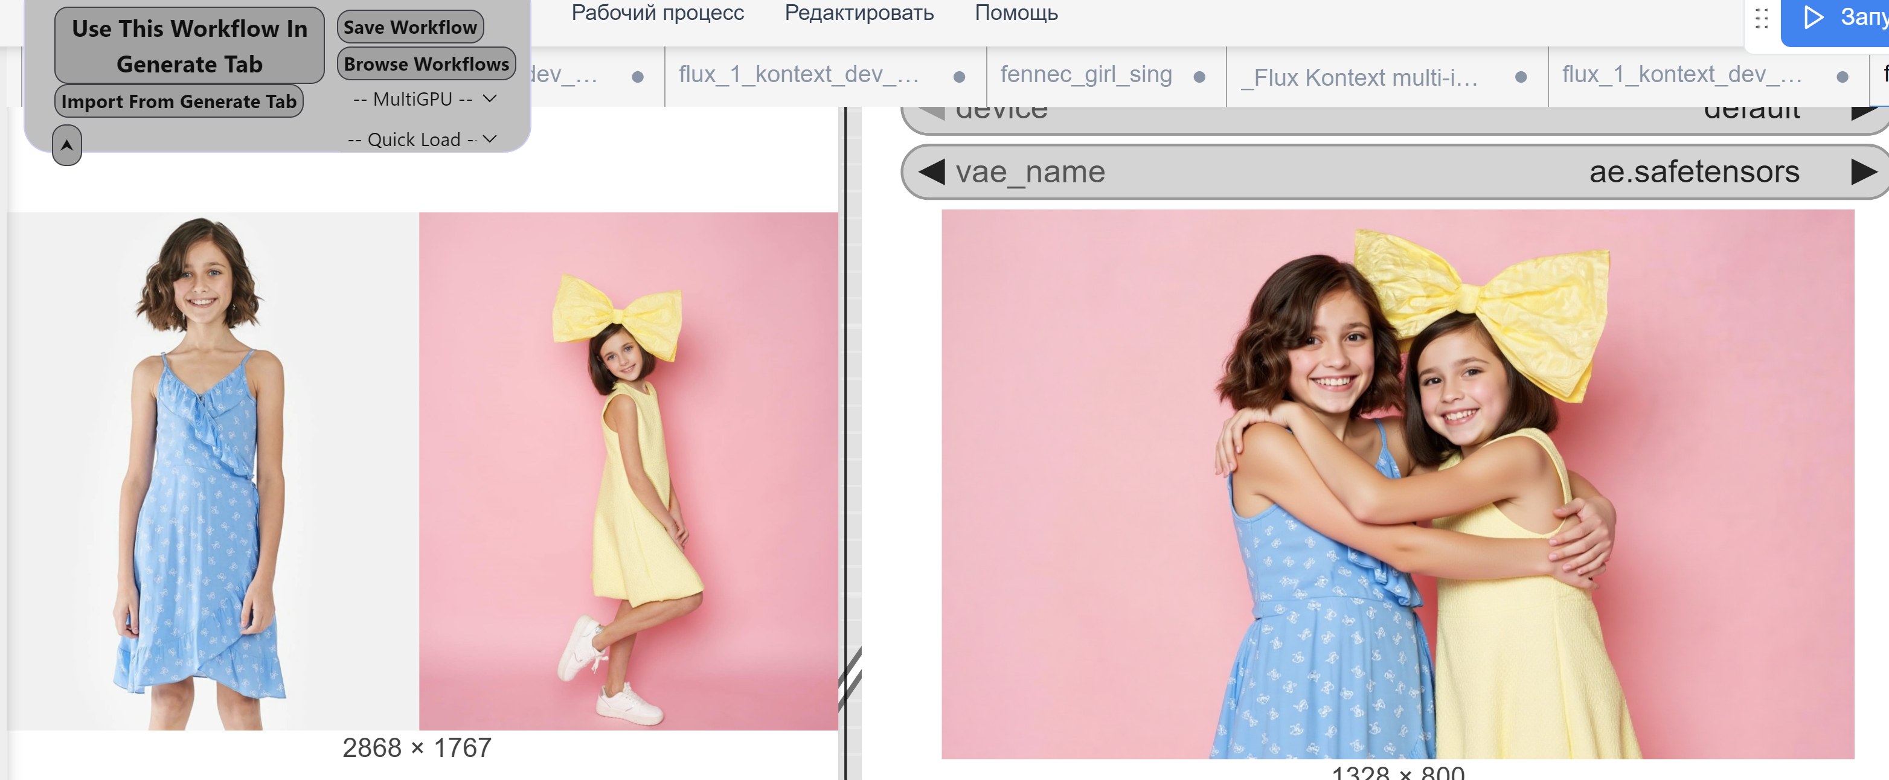Collapse panel with the up-arrow button
This screenshot has height=780, width=1889.
66,144
